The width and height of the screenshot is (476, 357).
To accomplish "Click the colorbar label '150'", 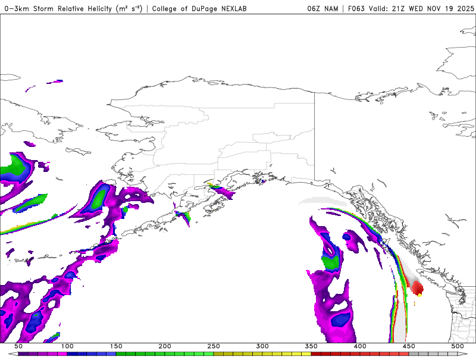I will point(116,346).
